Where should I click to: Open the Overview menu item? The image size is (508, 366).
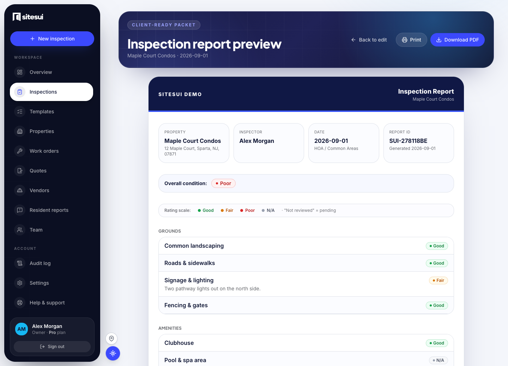(52, 72)
